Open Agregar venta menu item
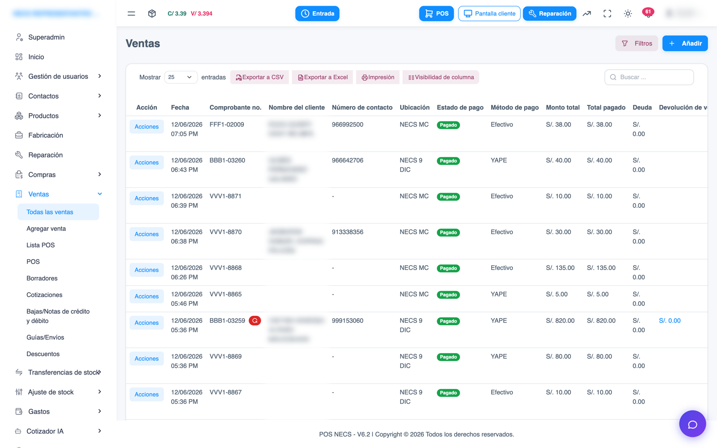This screenshot has width=717, height=448. (46, 228)
